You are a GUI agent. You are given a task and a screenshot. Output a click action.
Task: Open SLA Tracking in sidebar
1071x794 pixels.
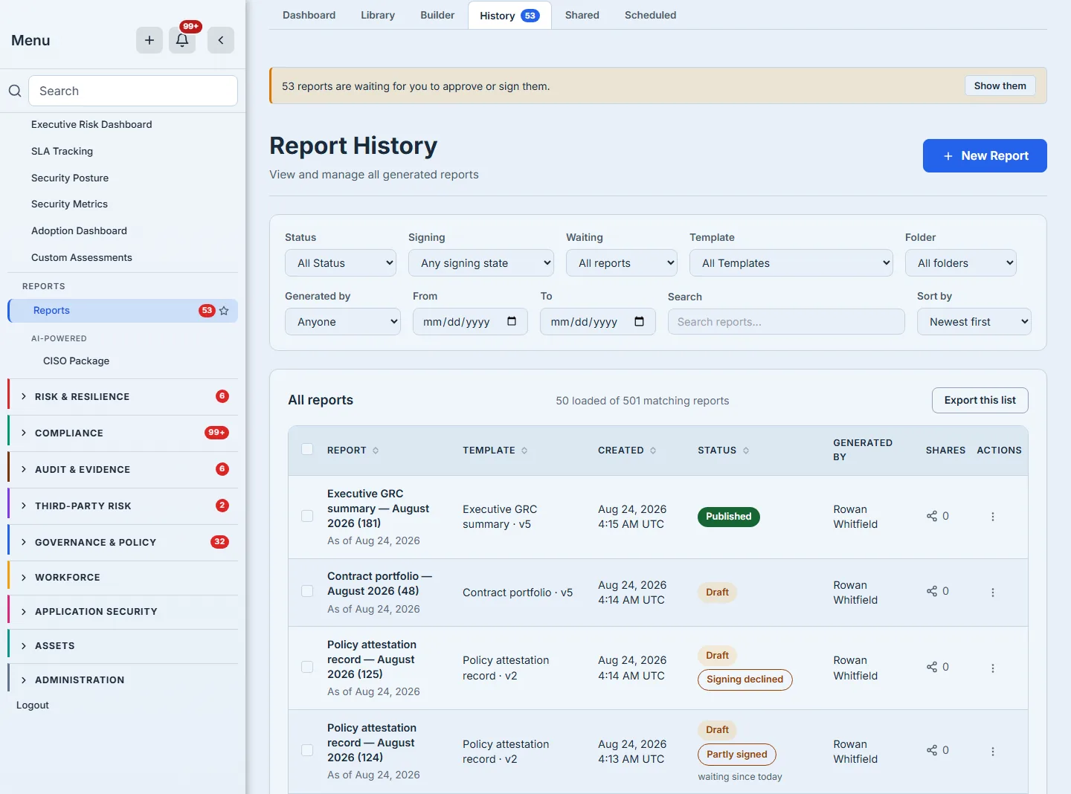pos(62,151)
